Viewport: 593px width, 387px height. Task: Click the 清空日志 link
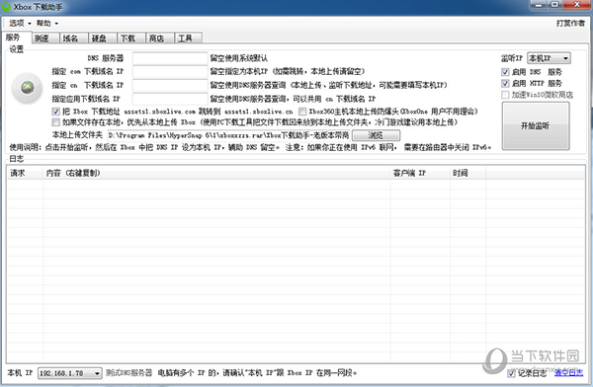tap(569, 373)
